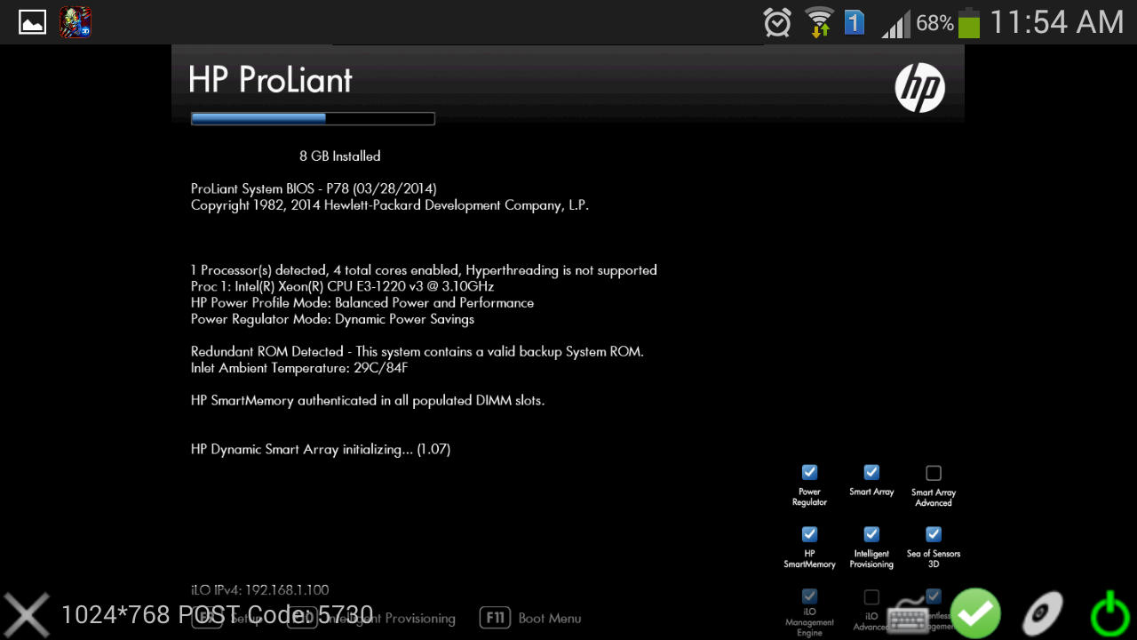Toggle the iLO Management Engine checkbox
This screenshot has height=640, width=1137.
(x=809, y=596)
